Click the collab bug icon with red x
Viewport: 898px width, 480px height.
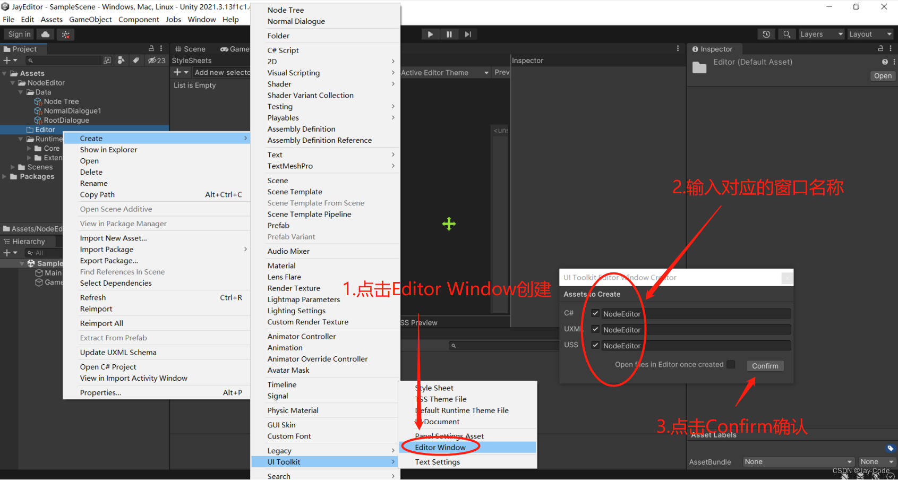[x=66, y=35]
